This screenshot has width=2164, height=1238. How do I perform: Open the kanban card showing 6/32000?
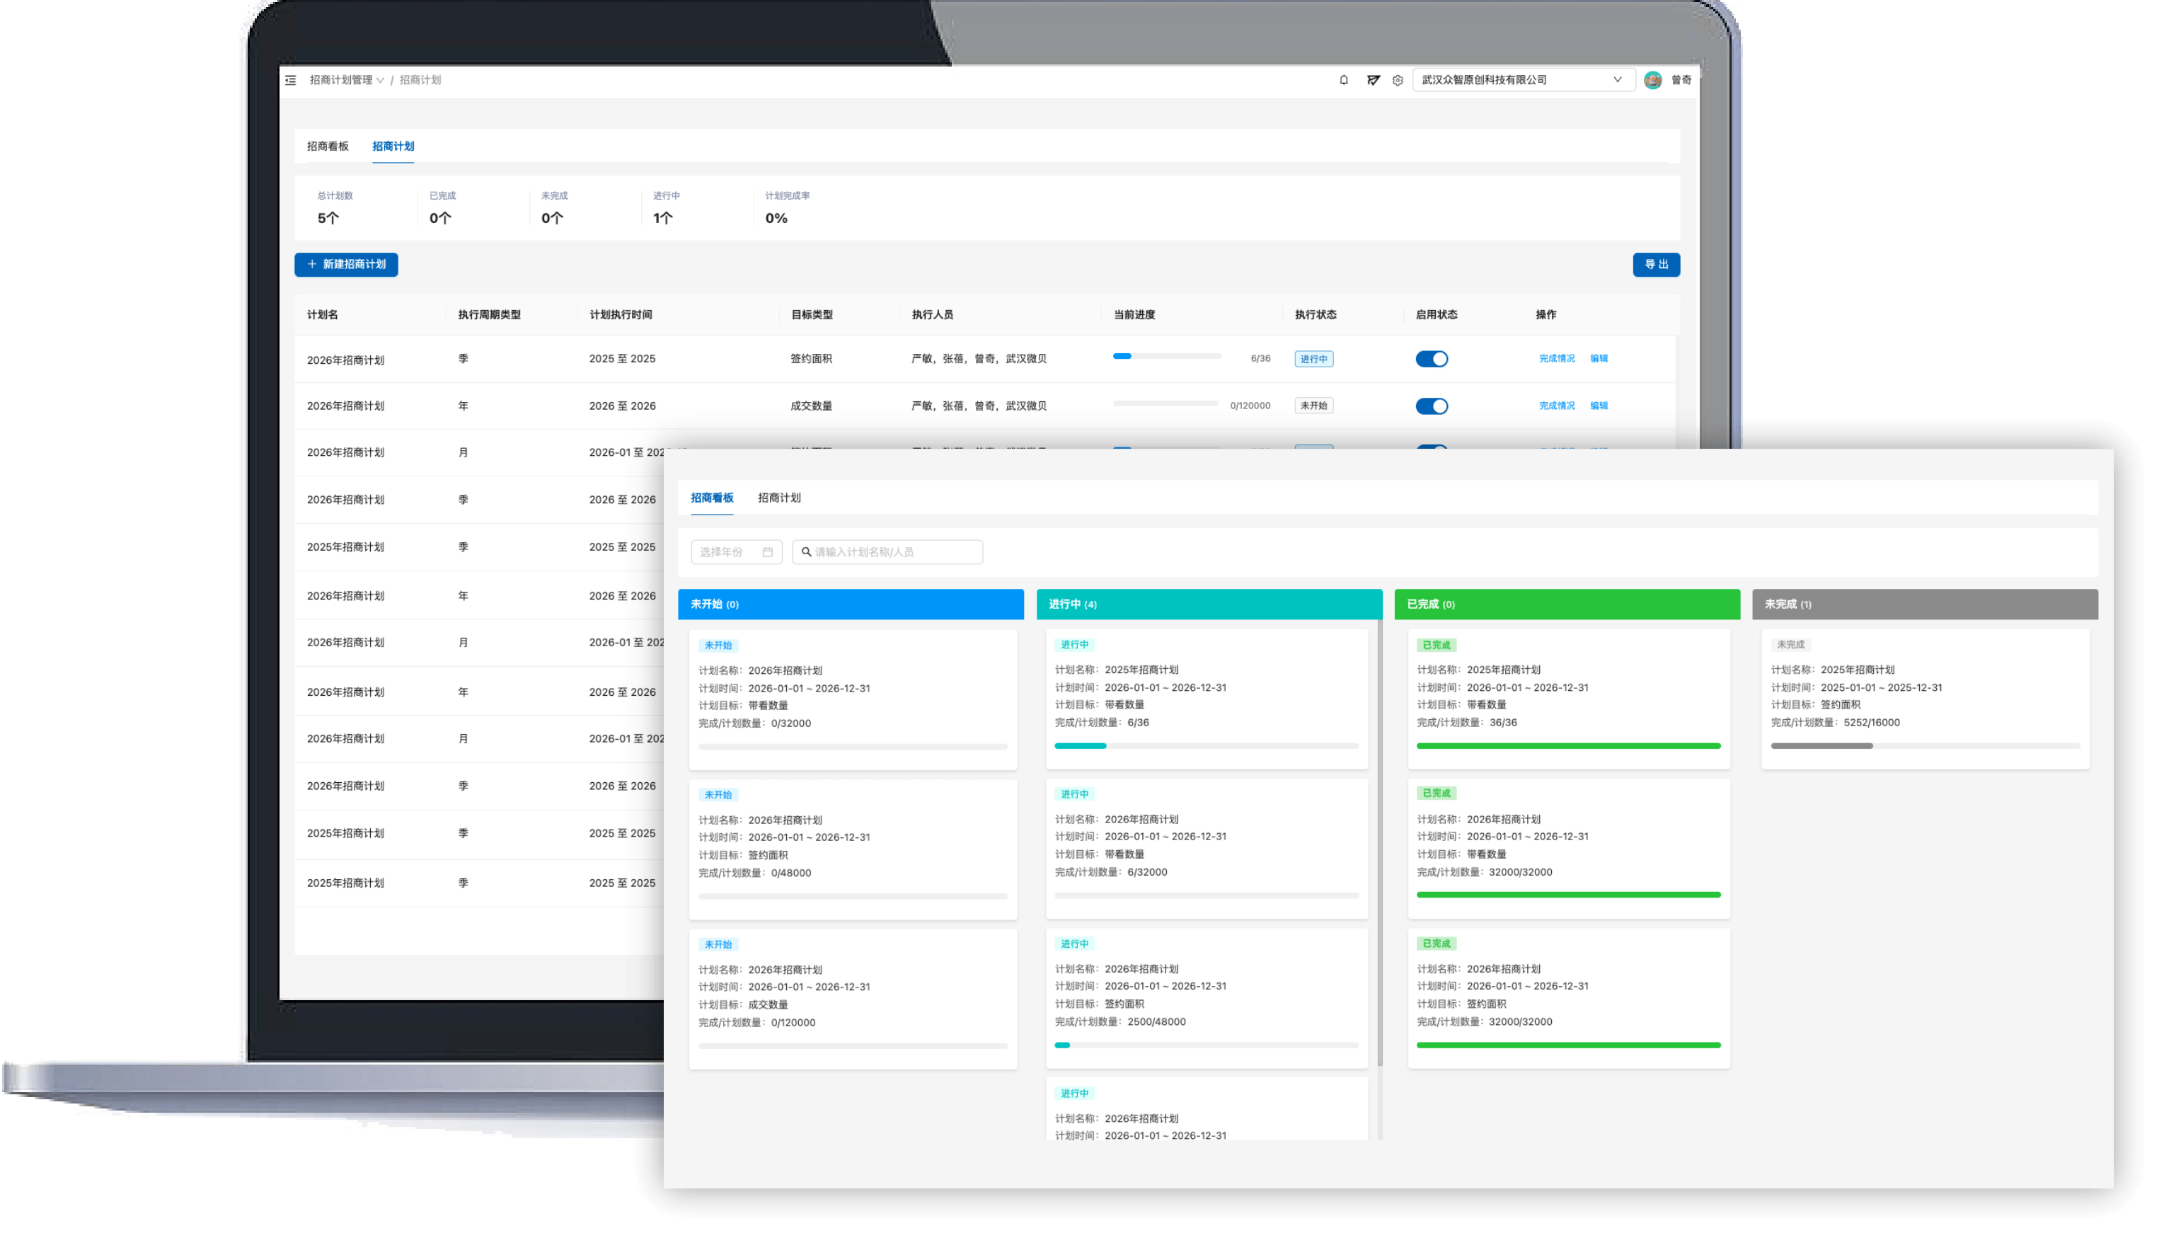click(x=1206, y=849)
